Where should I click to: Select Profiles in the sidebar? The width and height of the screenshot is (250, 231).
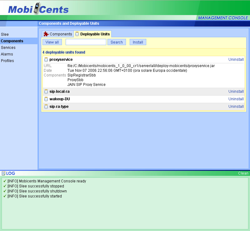pyautogui.click(x=7, y=60)
